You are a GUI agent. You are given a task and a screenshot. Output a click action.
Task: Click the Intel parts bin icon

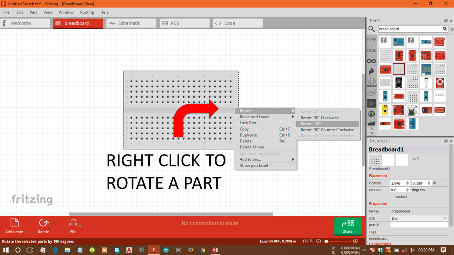371,92
